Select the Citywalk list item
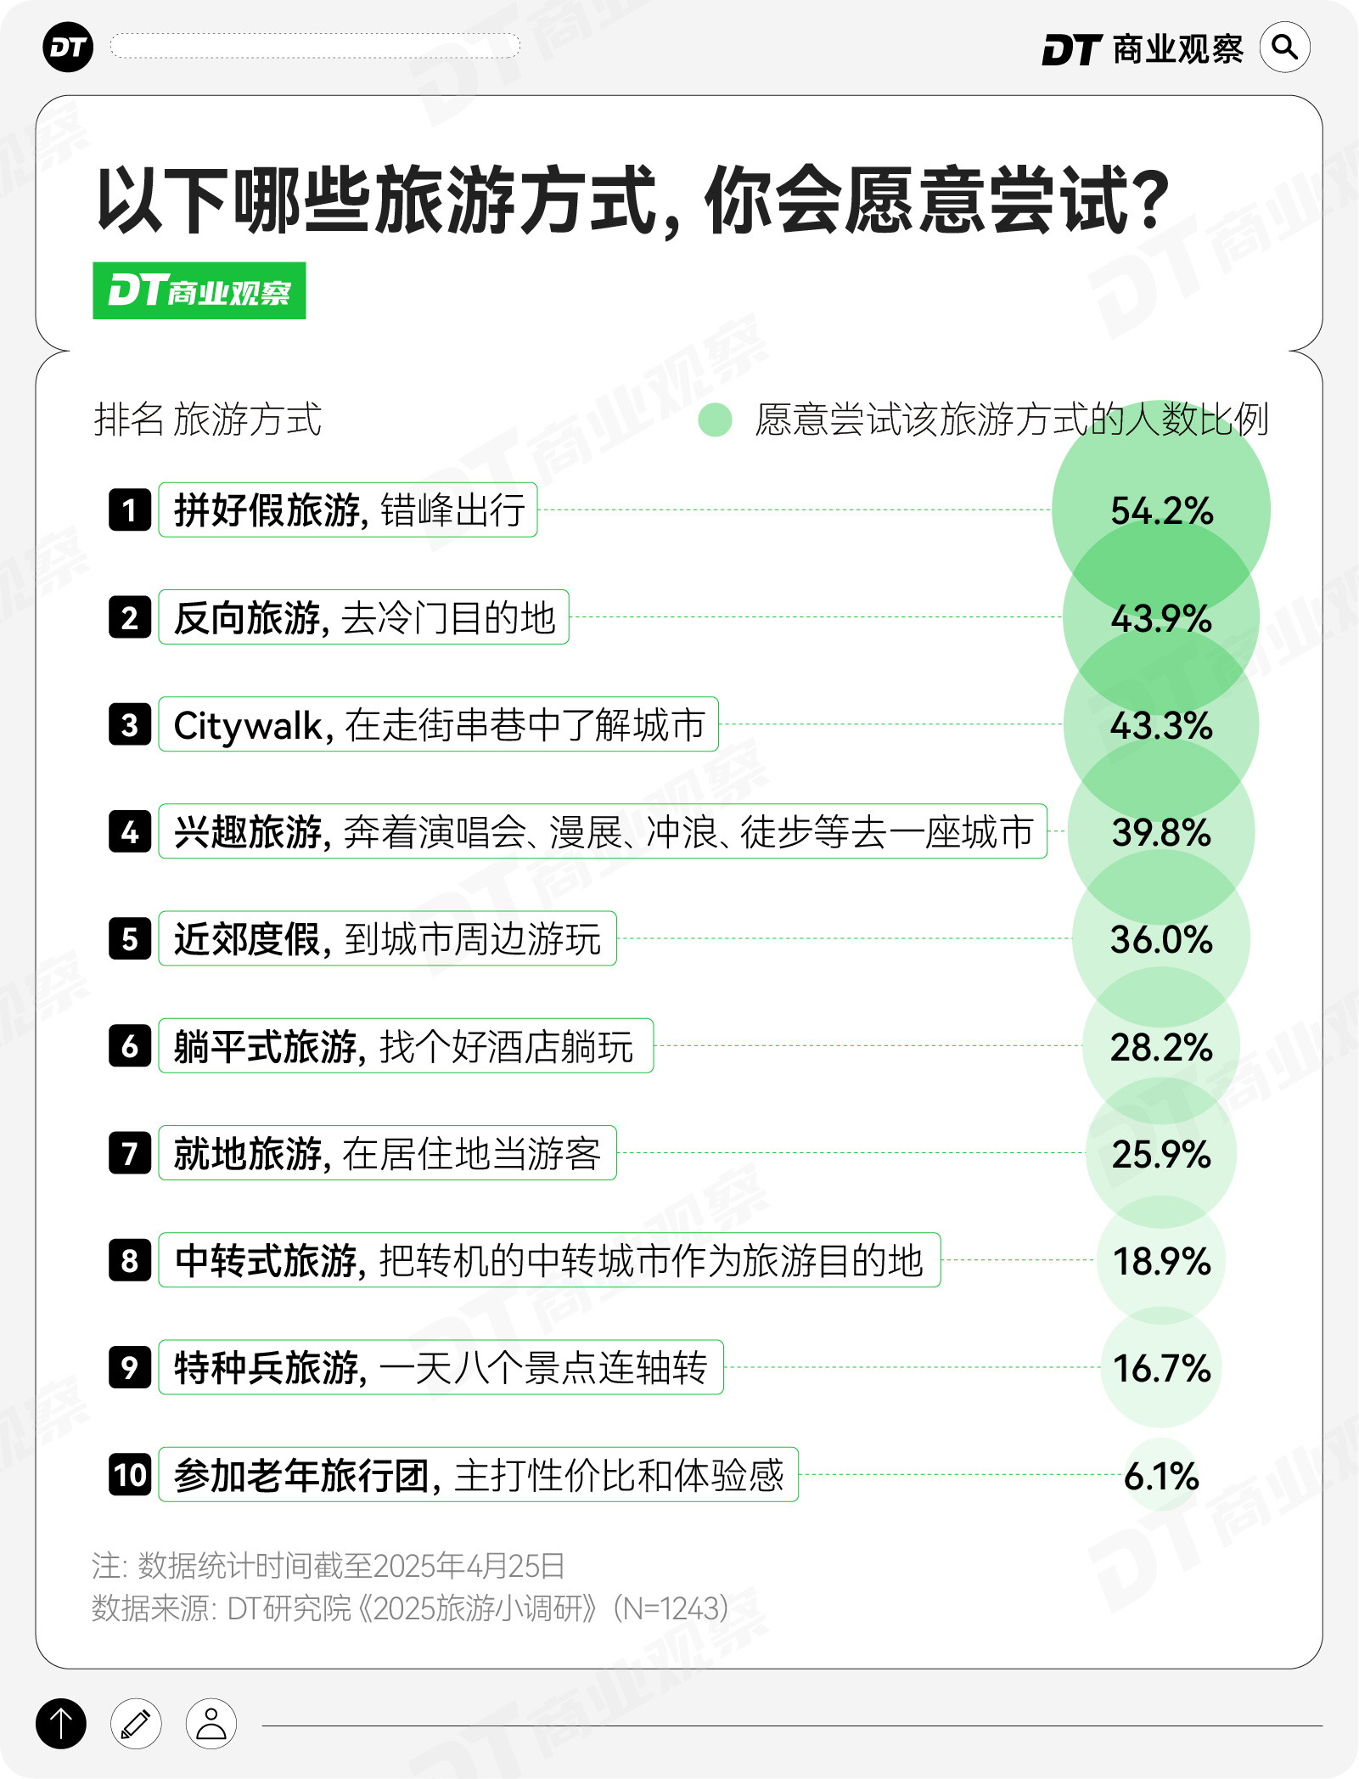The image size is (1359, 1779). [438, 724]
